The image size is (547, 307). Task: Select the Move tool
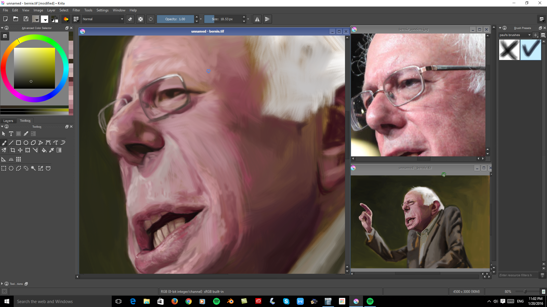click(x=21, y=150)
